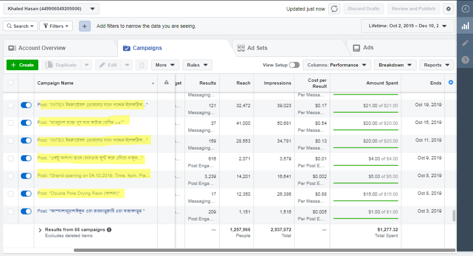The height and width of the screenshot is (256, 473).
Task: Toggle the View Setup switch
Action: pos(294,65)
